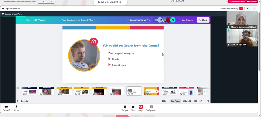Expand the call window to fullscreen
Image resolution: width=261 pixels, height=117 pixels.
(254, 9)
